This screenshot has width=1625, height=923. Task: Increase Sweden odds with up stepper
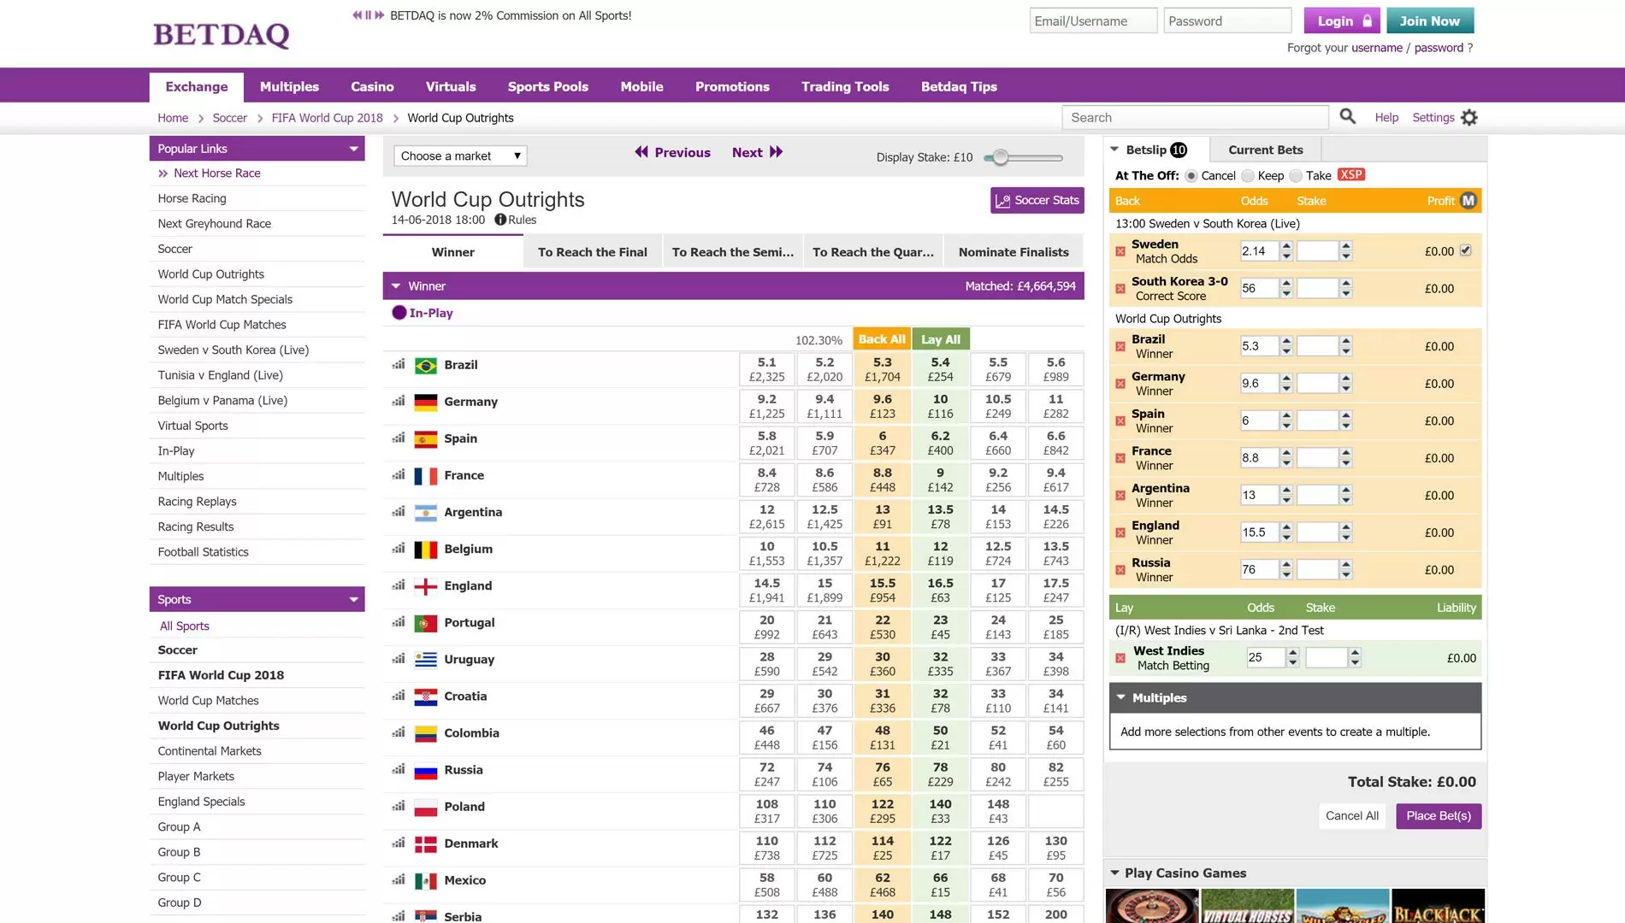point(1285,246)
